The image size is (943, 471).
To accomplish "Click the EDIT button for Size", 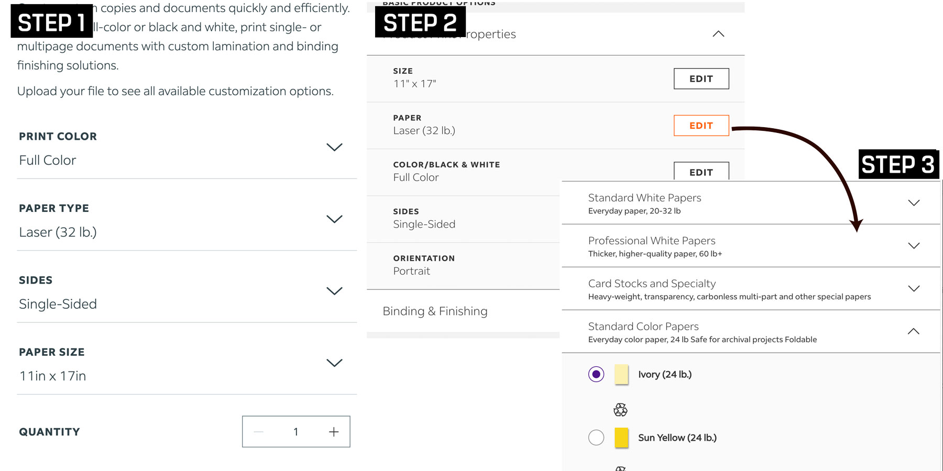I will click(701, 78).
